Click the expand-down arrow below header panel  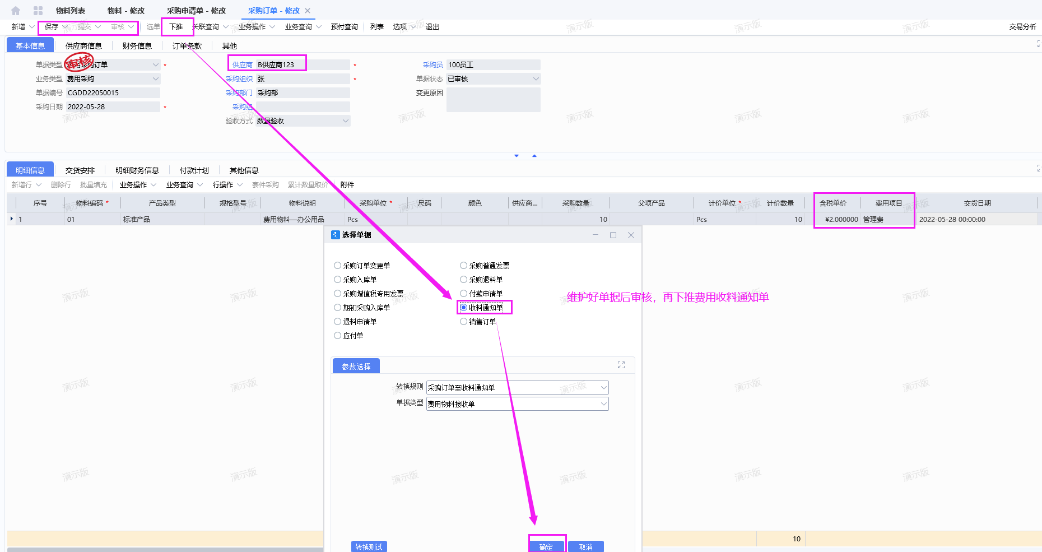[x=517, y=156]
